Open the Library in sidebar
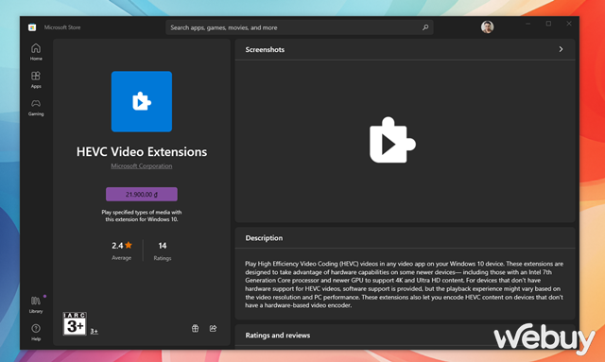 [36, 304]
